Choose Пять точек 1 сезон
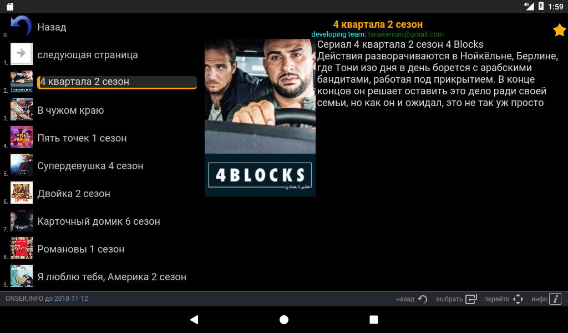The image size is (568, 333). pos(82,138)
